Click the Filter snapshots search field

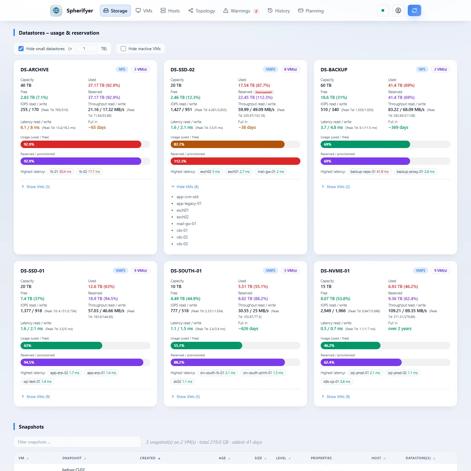pyautogui.click(x=77, y=442)
